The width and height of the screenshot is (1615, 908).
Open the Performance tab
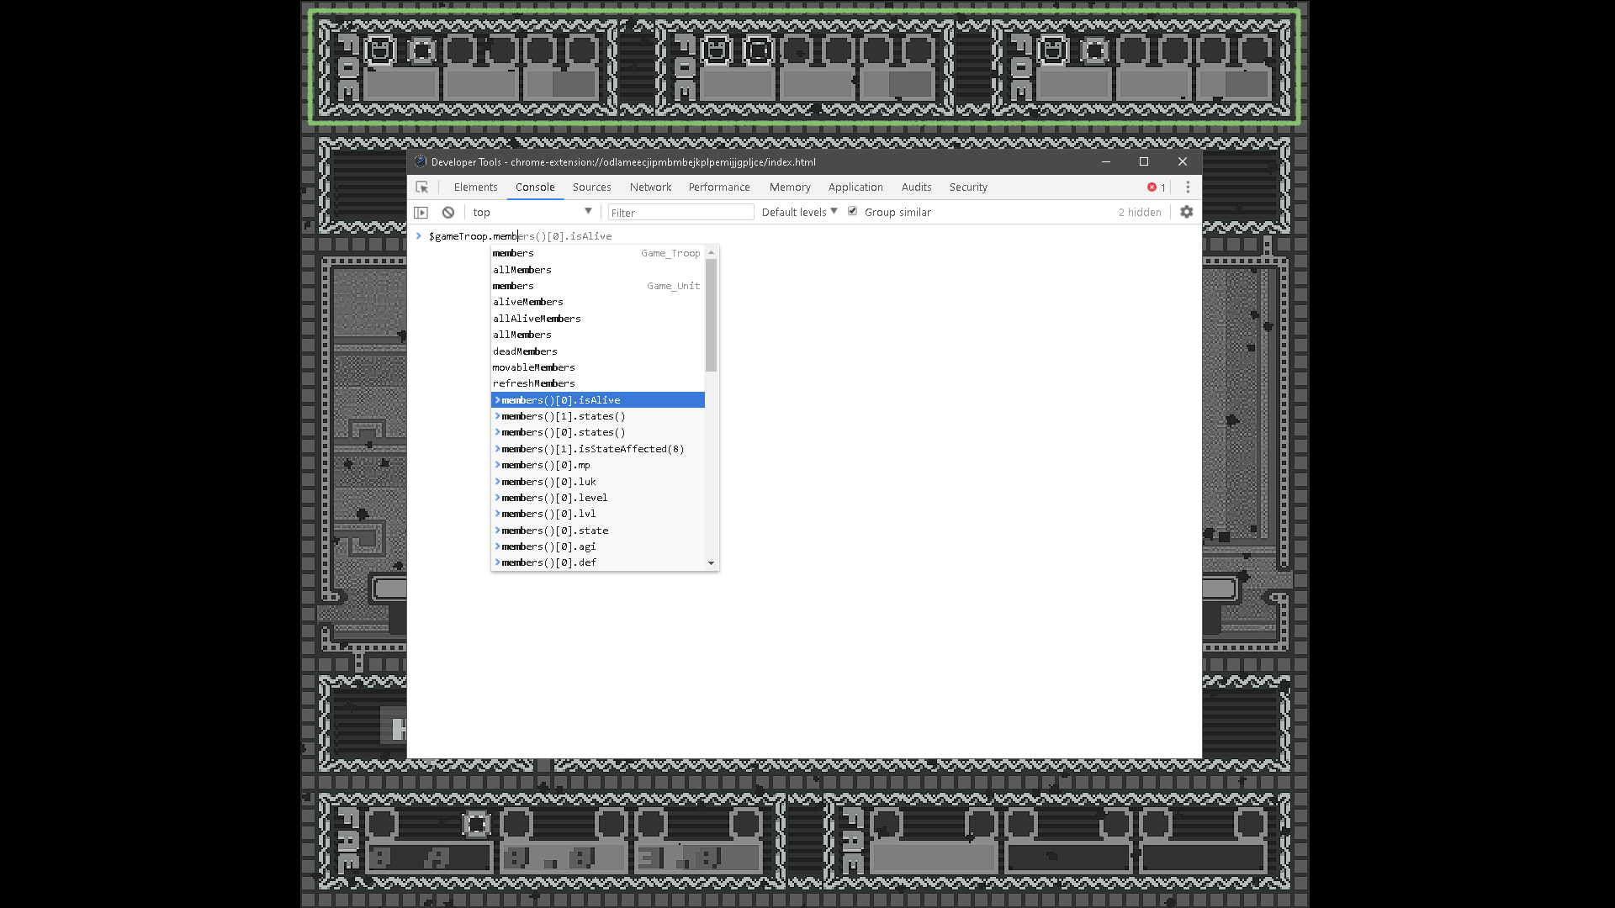719,187
